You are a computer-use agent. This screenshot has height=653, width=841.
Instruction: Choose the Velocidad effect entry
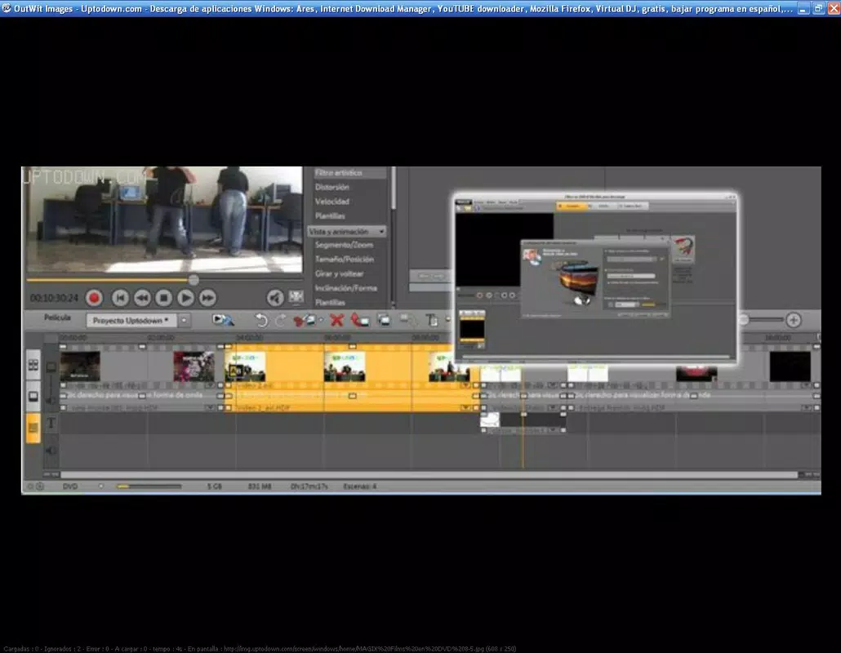(x=332, y=202)
